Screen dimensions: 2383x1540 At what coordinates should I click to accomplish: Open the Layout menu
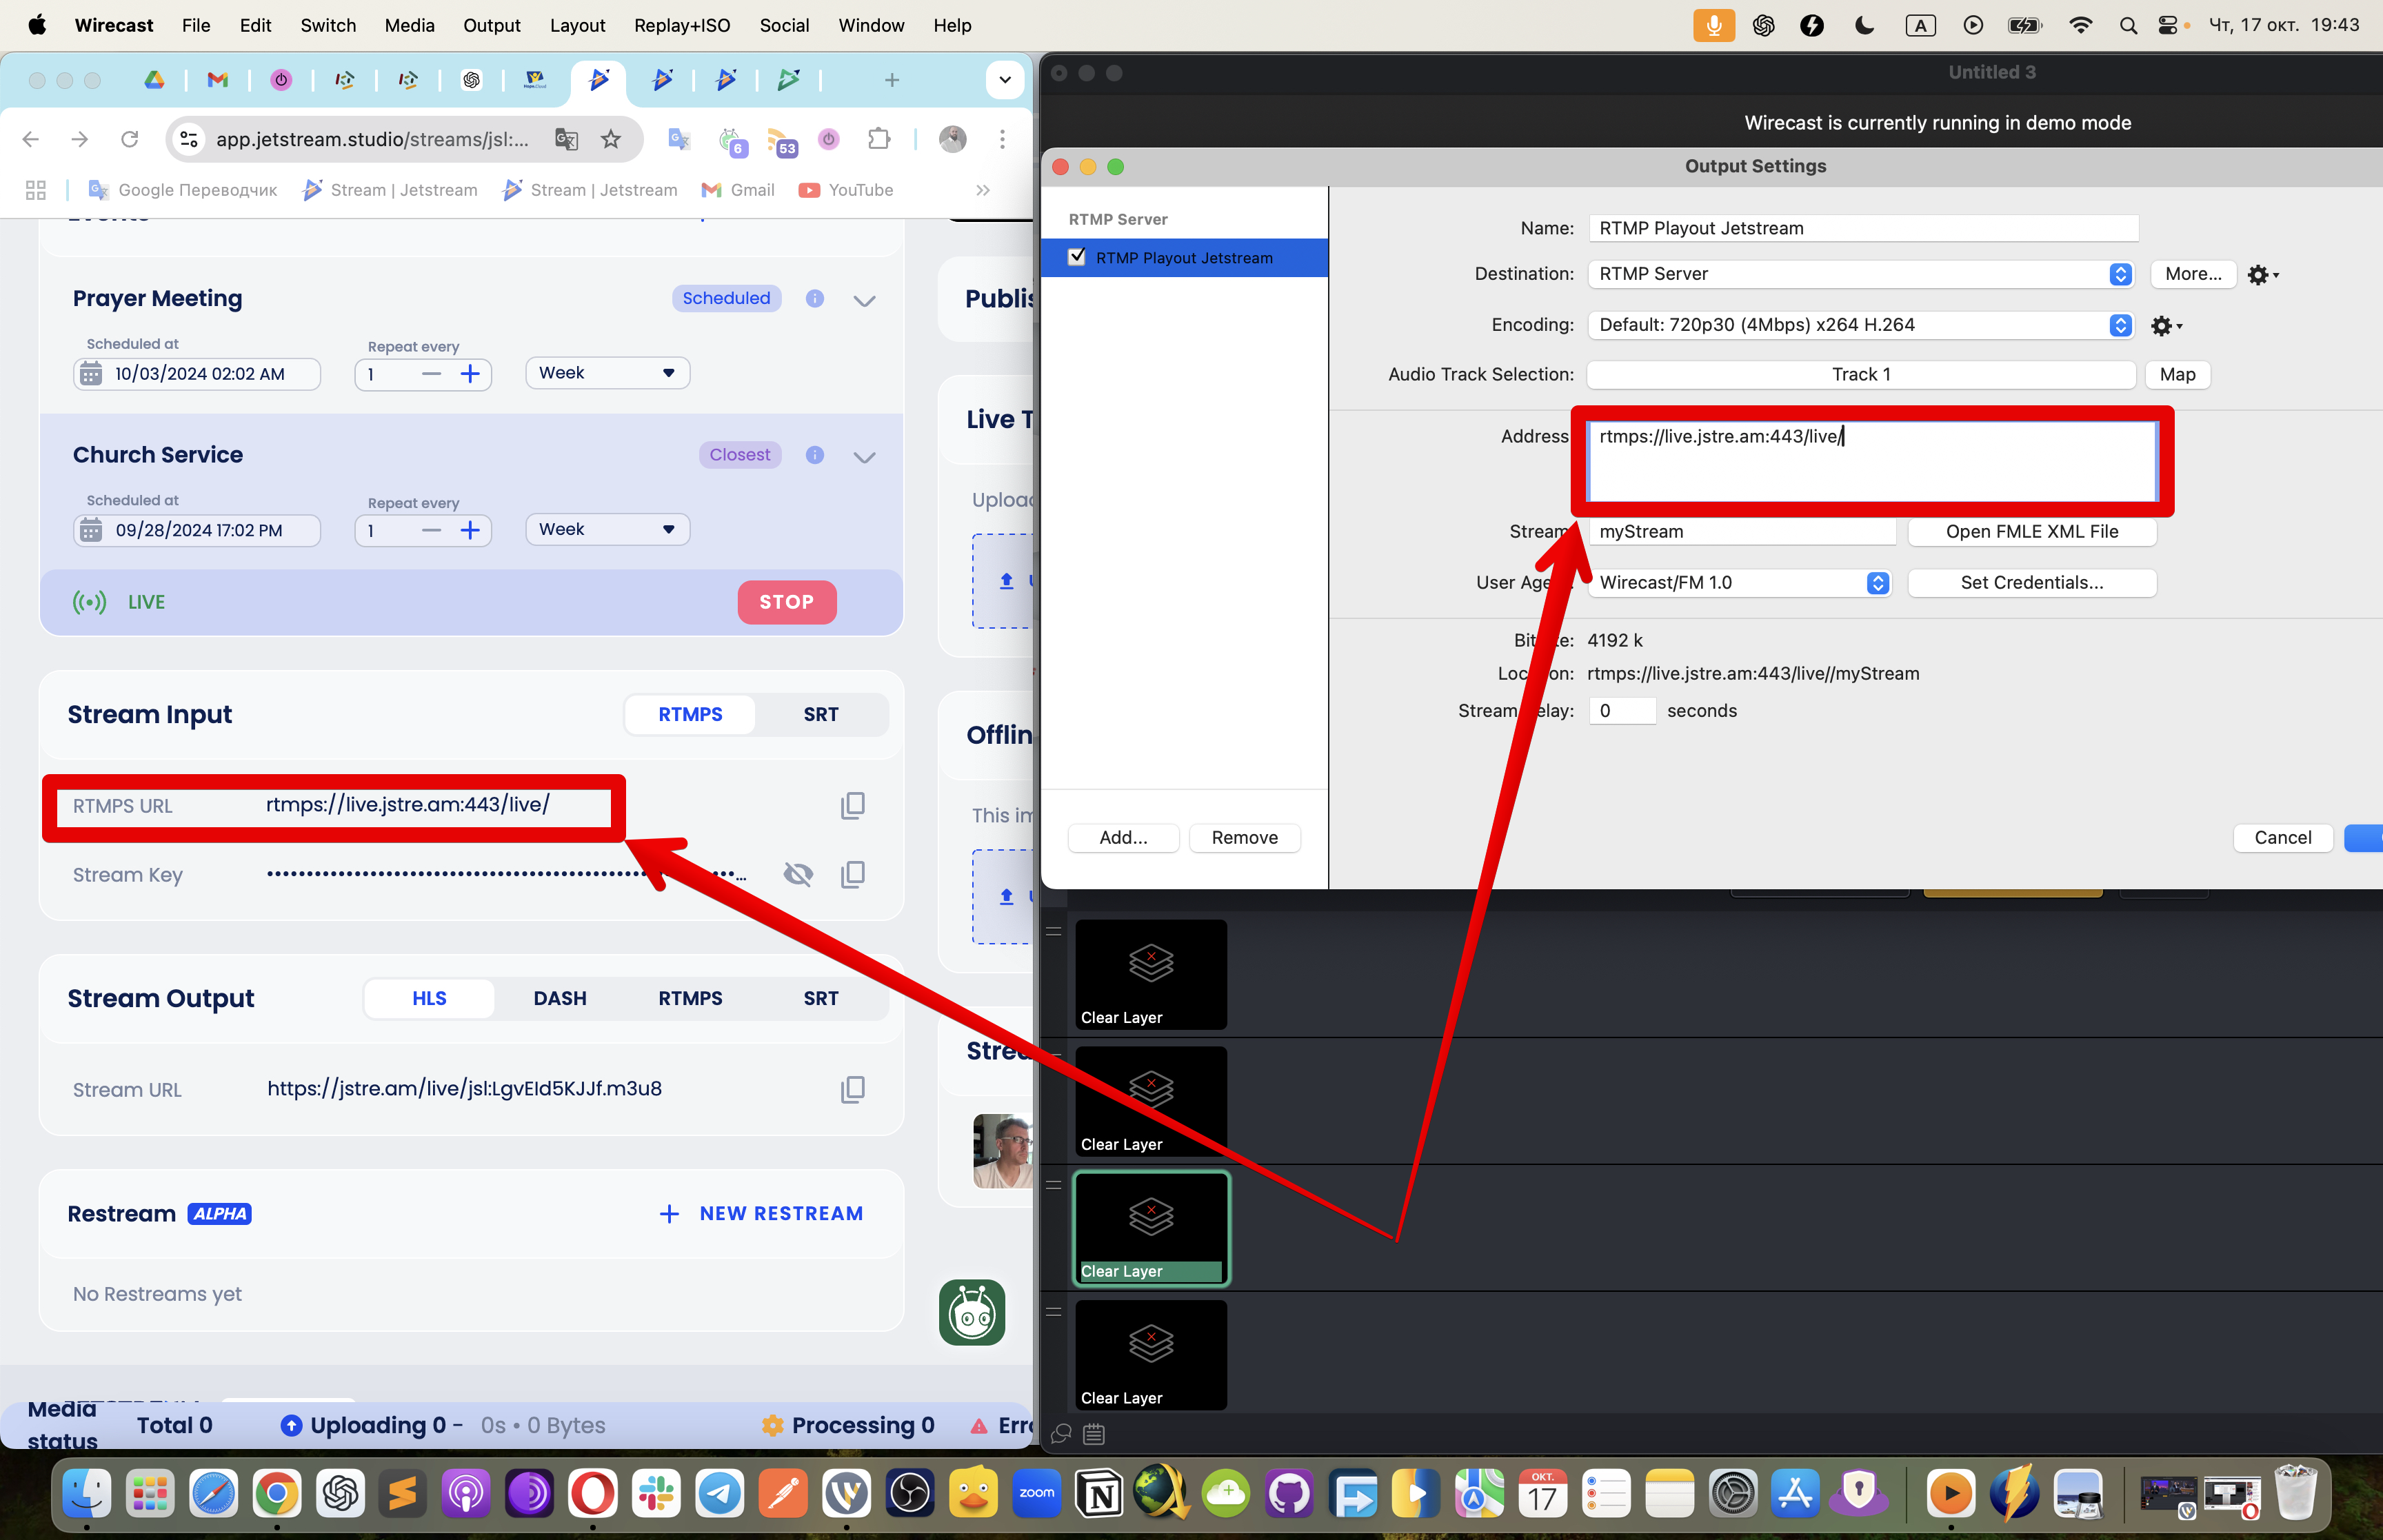[577, 26]
